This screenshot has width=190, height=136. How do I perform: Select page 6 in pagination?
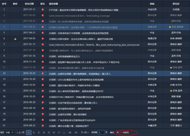click(54, 132)
